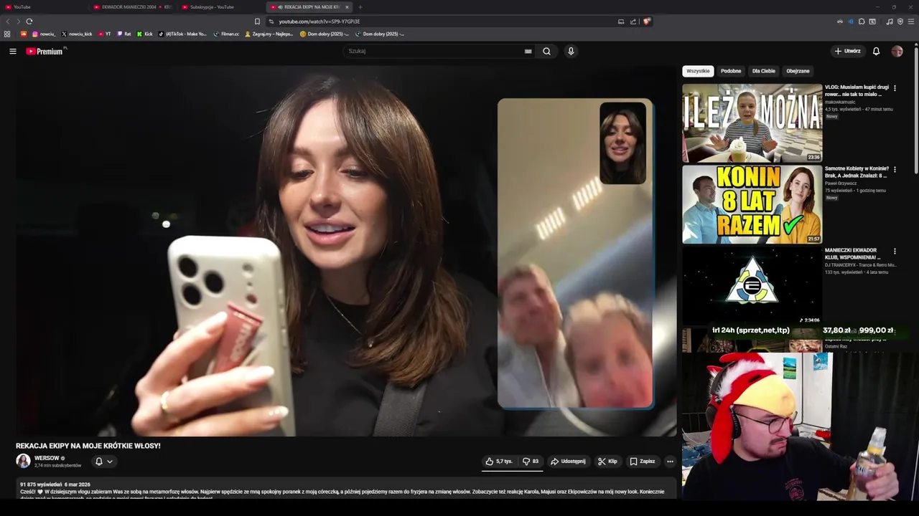Select the Wszystkie filter chip
Image resolution: width=919 pixels, height=516 pixels.
coord(698,71)
